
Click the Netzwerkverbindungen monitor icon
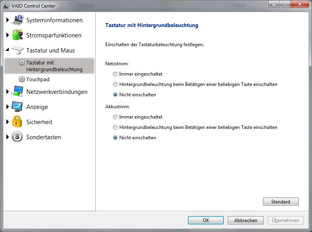pyautogui.click(x=17, y=92)
